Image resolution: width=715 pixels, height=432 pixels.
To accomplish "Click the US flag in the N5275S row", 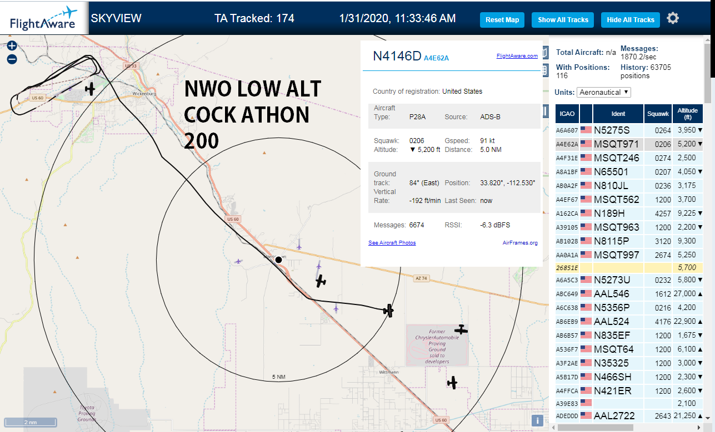I will point(586,130).
